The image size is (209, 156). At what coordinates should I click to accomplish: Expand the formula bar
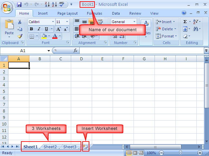click(206, 50)
